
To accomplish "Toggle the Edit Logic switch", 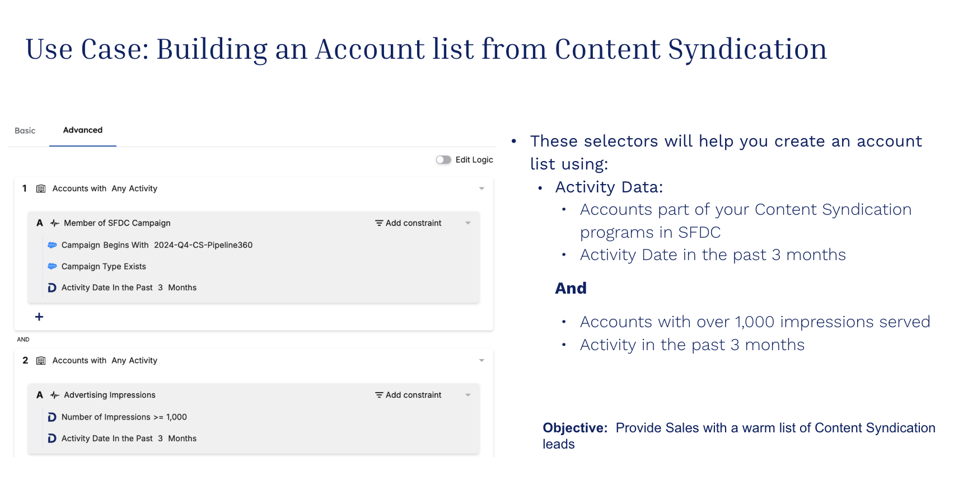I will click(443, 160).
